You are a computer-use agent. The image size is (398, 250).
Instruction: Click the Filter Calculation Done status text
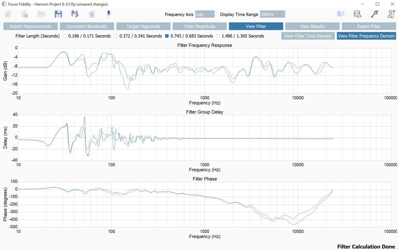pos(366,247)
